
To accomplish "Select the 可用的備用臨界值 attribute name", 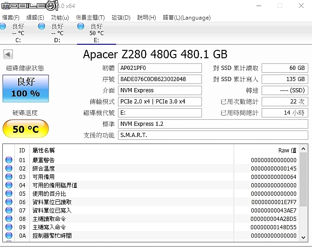I will 55,185.
